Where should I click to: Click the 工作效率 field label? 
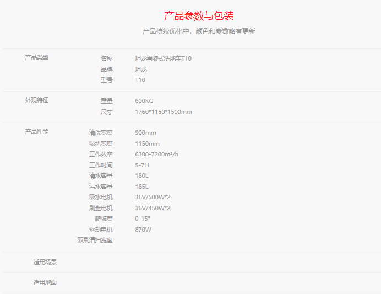click(101, 154)
